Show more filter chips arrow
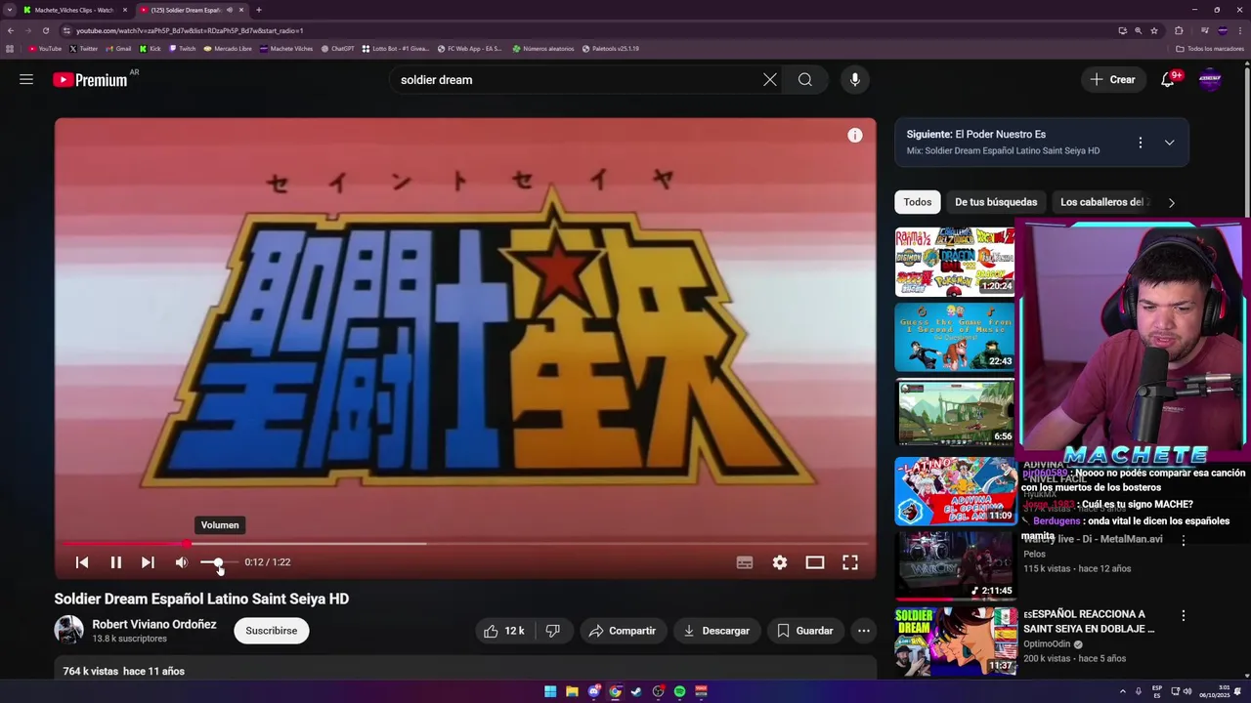1251x703 pixels. [x=1171, y=203]
